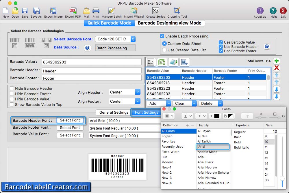The image size is (289, 193).
Task: Click the Save As toolbar icon
Action: point(36,11)
